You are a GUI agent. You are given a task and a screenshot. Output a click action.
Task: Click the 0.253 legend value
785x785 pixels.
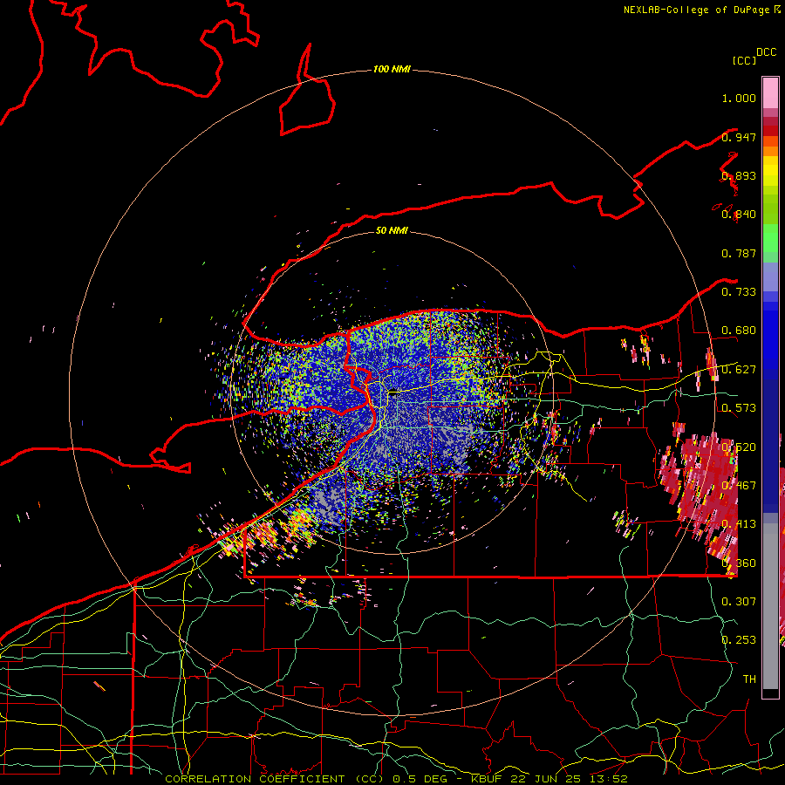click(739, 640)
